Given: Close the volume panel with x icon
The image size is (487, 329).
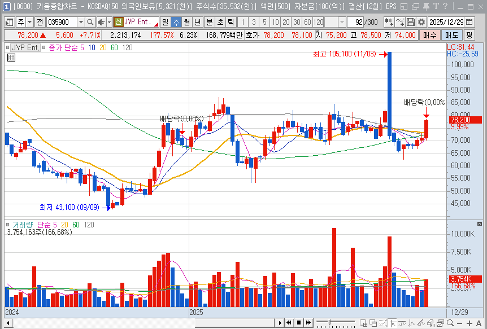Looking at the screenshot, I should [x=480, y=224].
